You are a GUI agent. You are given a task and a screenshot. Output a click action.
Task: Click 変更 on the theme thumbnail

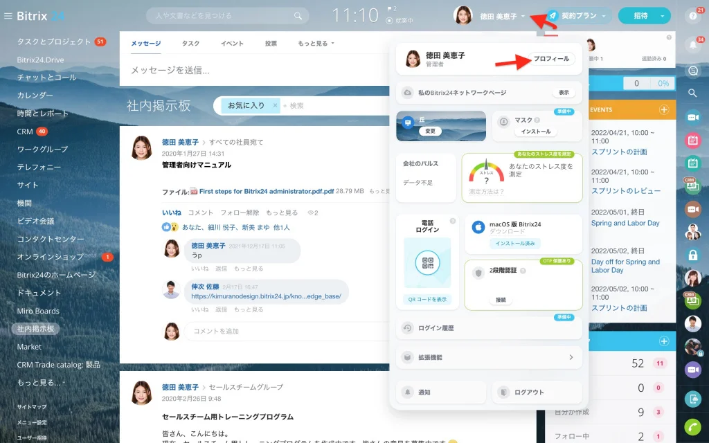[430, 131]
